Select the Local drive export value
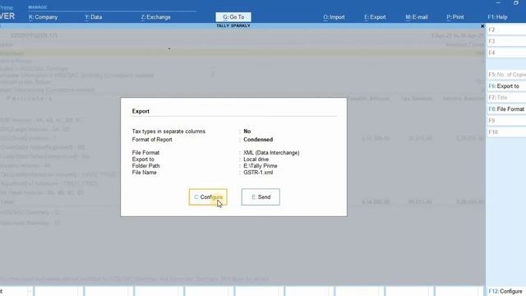The width and height of the screenshot is (526, 296). 256,160
